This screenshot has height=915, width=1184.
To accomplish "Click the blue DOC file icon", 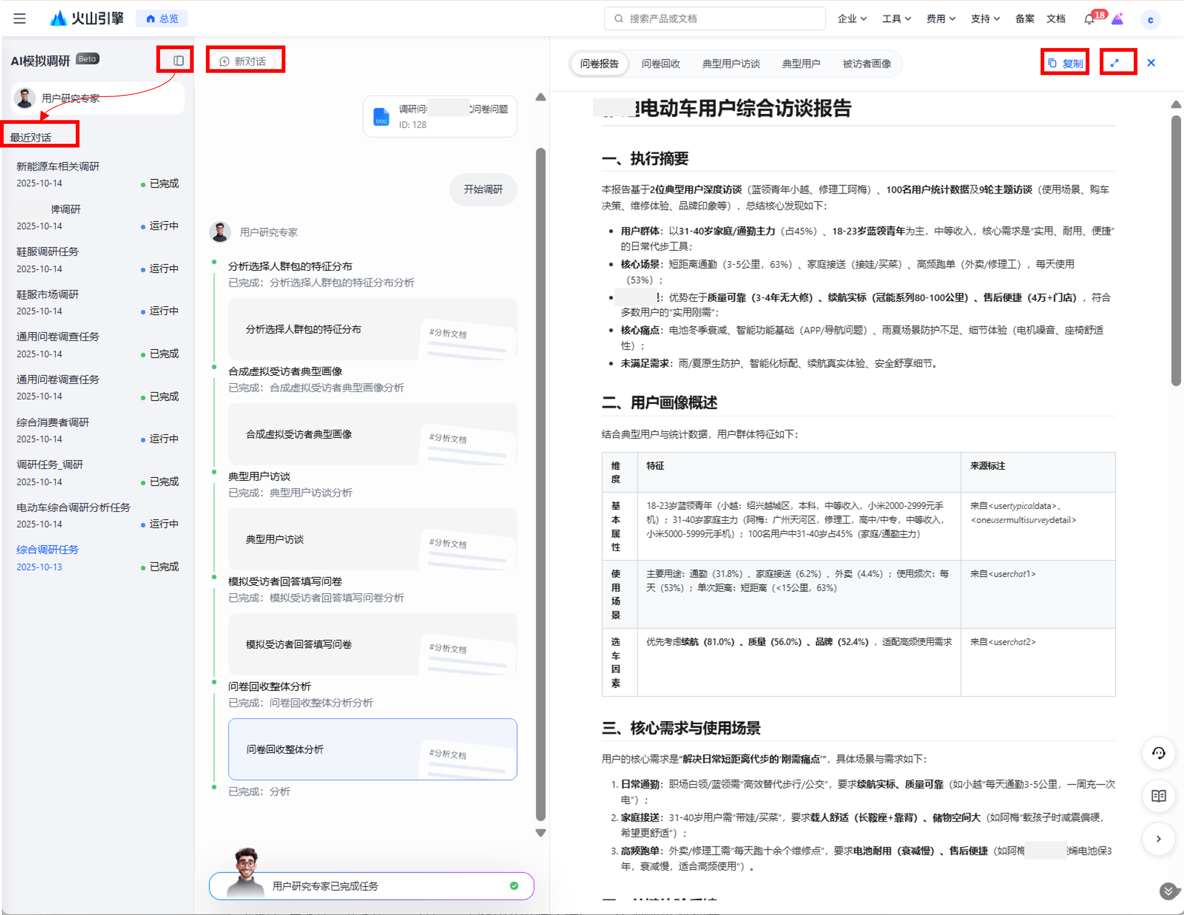I will pos(381,116).
